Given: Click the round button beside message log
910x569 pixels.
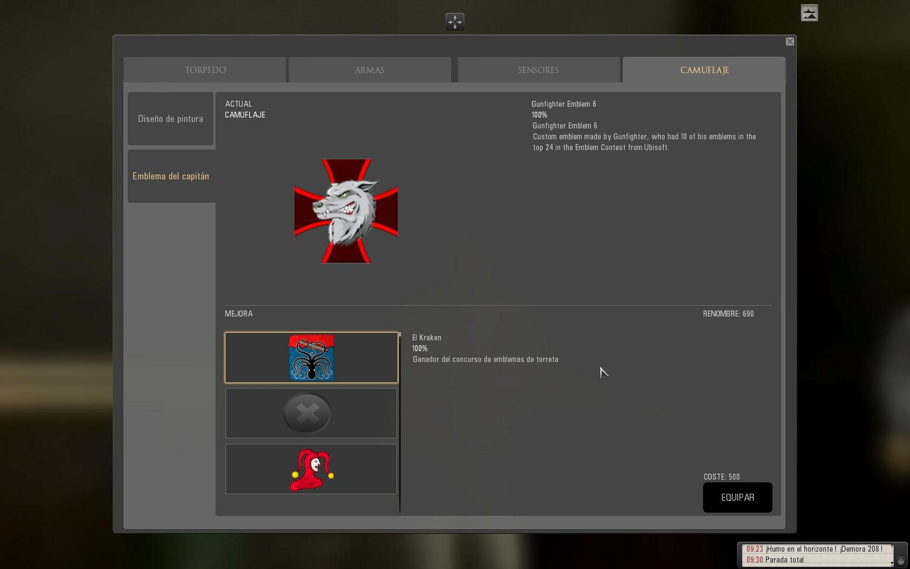Looking at the screenshot, I should (x=901, y=561).
